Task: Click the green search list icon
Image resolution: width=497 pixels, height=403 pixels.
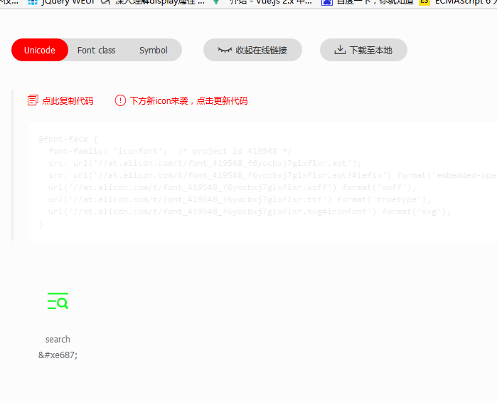Action: 58,300
